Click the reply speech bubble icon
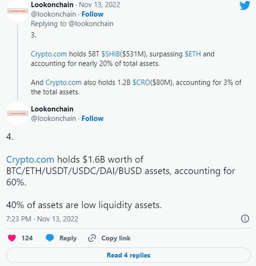The height and width of the screenshot is (266, 256). coord(50,238)
